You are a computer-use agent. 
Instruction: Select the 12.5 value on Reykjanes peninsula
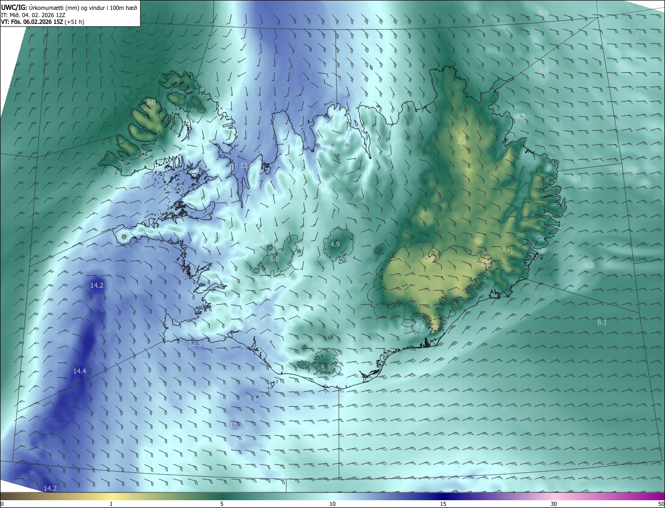coord(195,343)
